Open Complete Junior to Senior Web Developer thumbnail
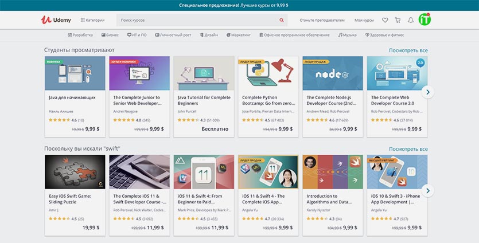The image size is (479, 243). (139, 73)
